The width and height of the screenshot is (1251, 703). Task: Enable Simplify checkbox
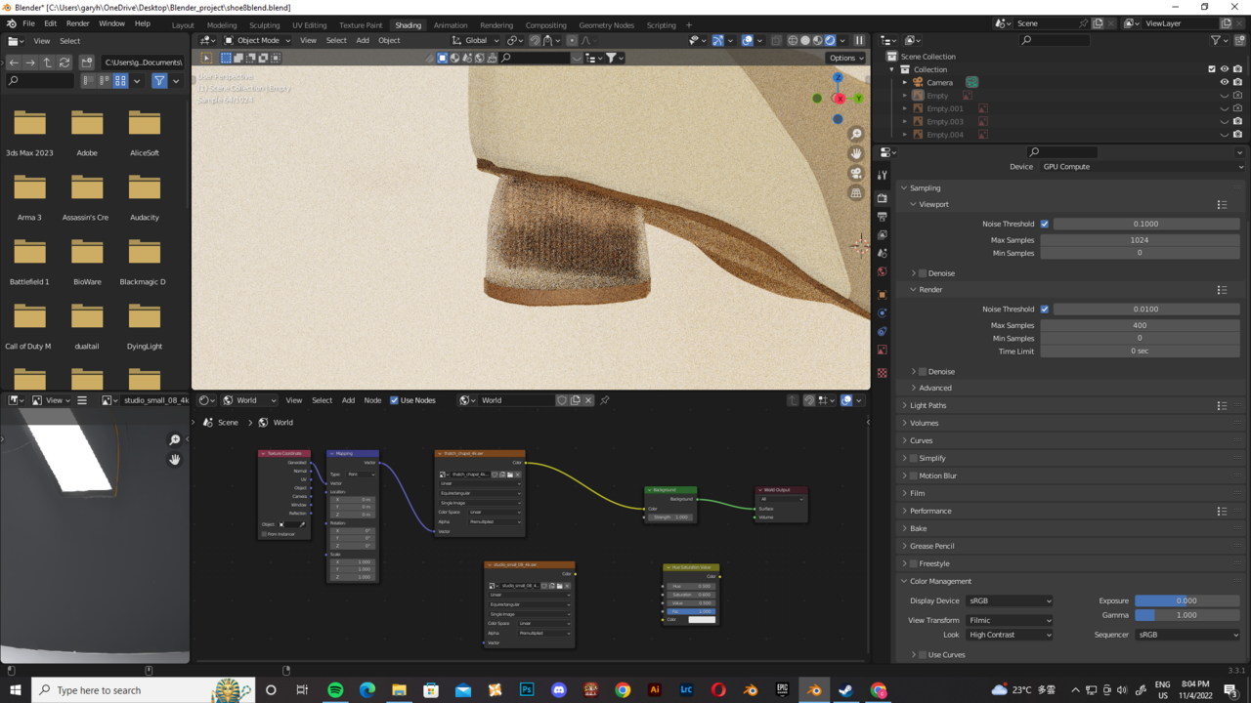click(x=913, y=458)
